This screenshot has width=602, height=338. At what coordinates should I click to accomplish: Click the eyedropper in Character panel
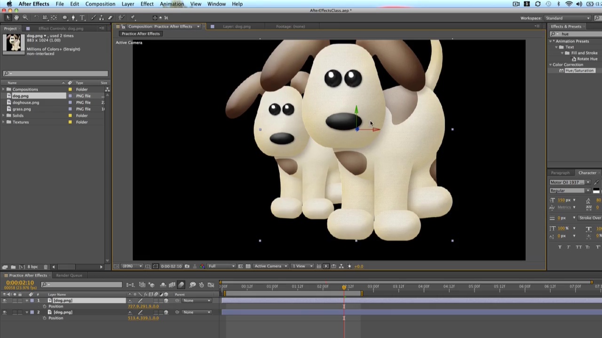pyautogui.click(x=596, y=182)
